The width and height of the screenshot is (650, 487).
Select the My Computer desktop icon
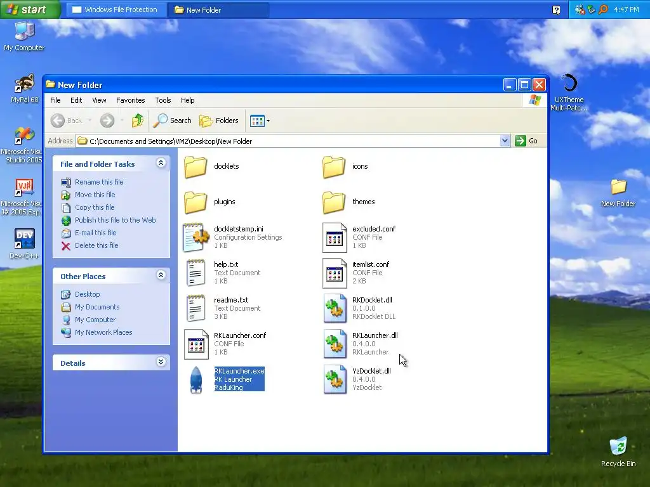click(24, 36)
